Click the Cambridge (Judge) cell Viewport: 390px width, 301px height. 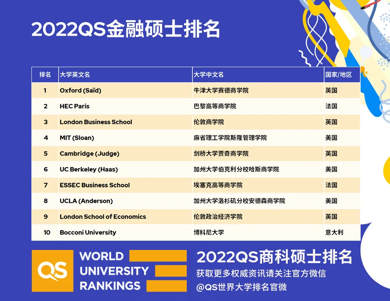click(x=125, y=154)
